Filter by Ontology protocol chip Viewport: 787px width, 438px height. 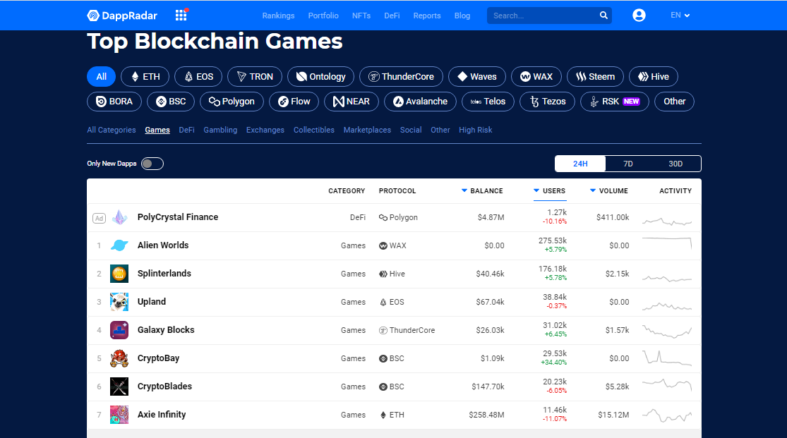click(x=320, y=77)
